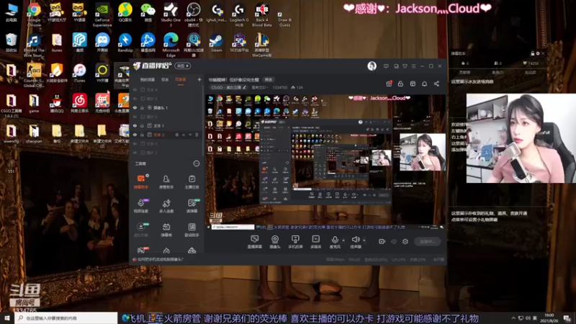Viewport: 576px width, 324px height.
Task: Select the 文本 1 source row
Action: click(167, 125)
